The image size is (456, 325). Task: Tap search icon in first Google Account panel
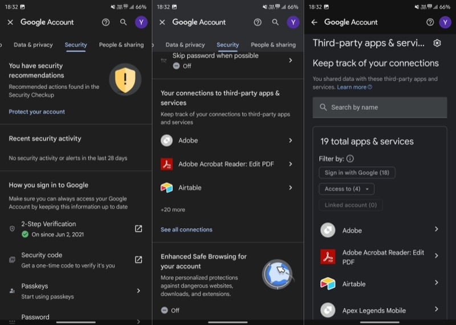123,22
